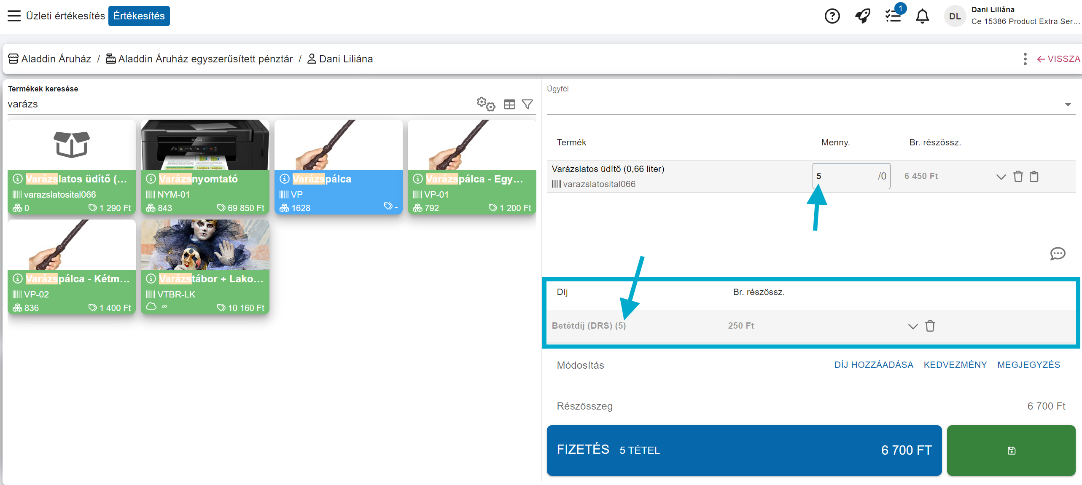The image size is (1082, 485).
Task: Show info for Varázsnyomtató product
Action: (151, 179)
